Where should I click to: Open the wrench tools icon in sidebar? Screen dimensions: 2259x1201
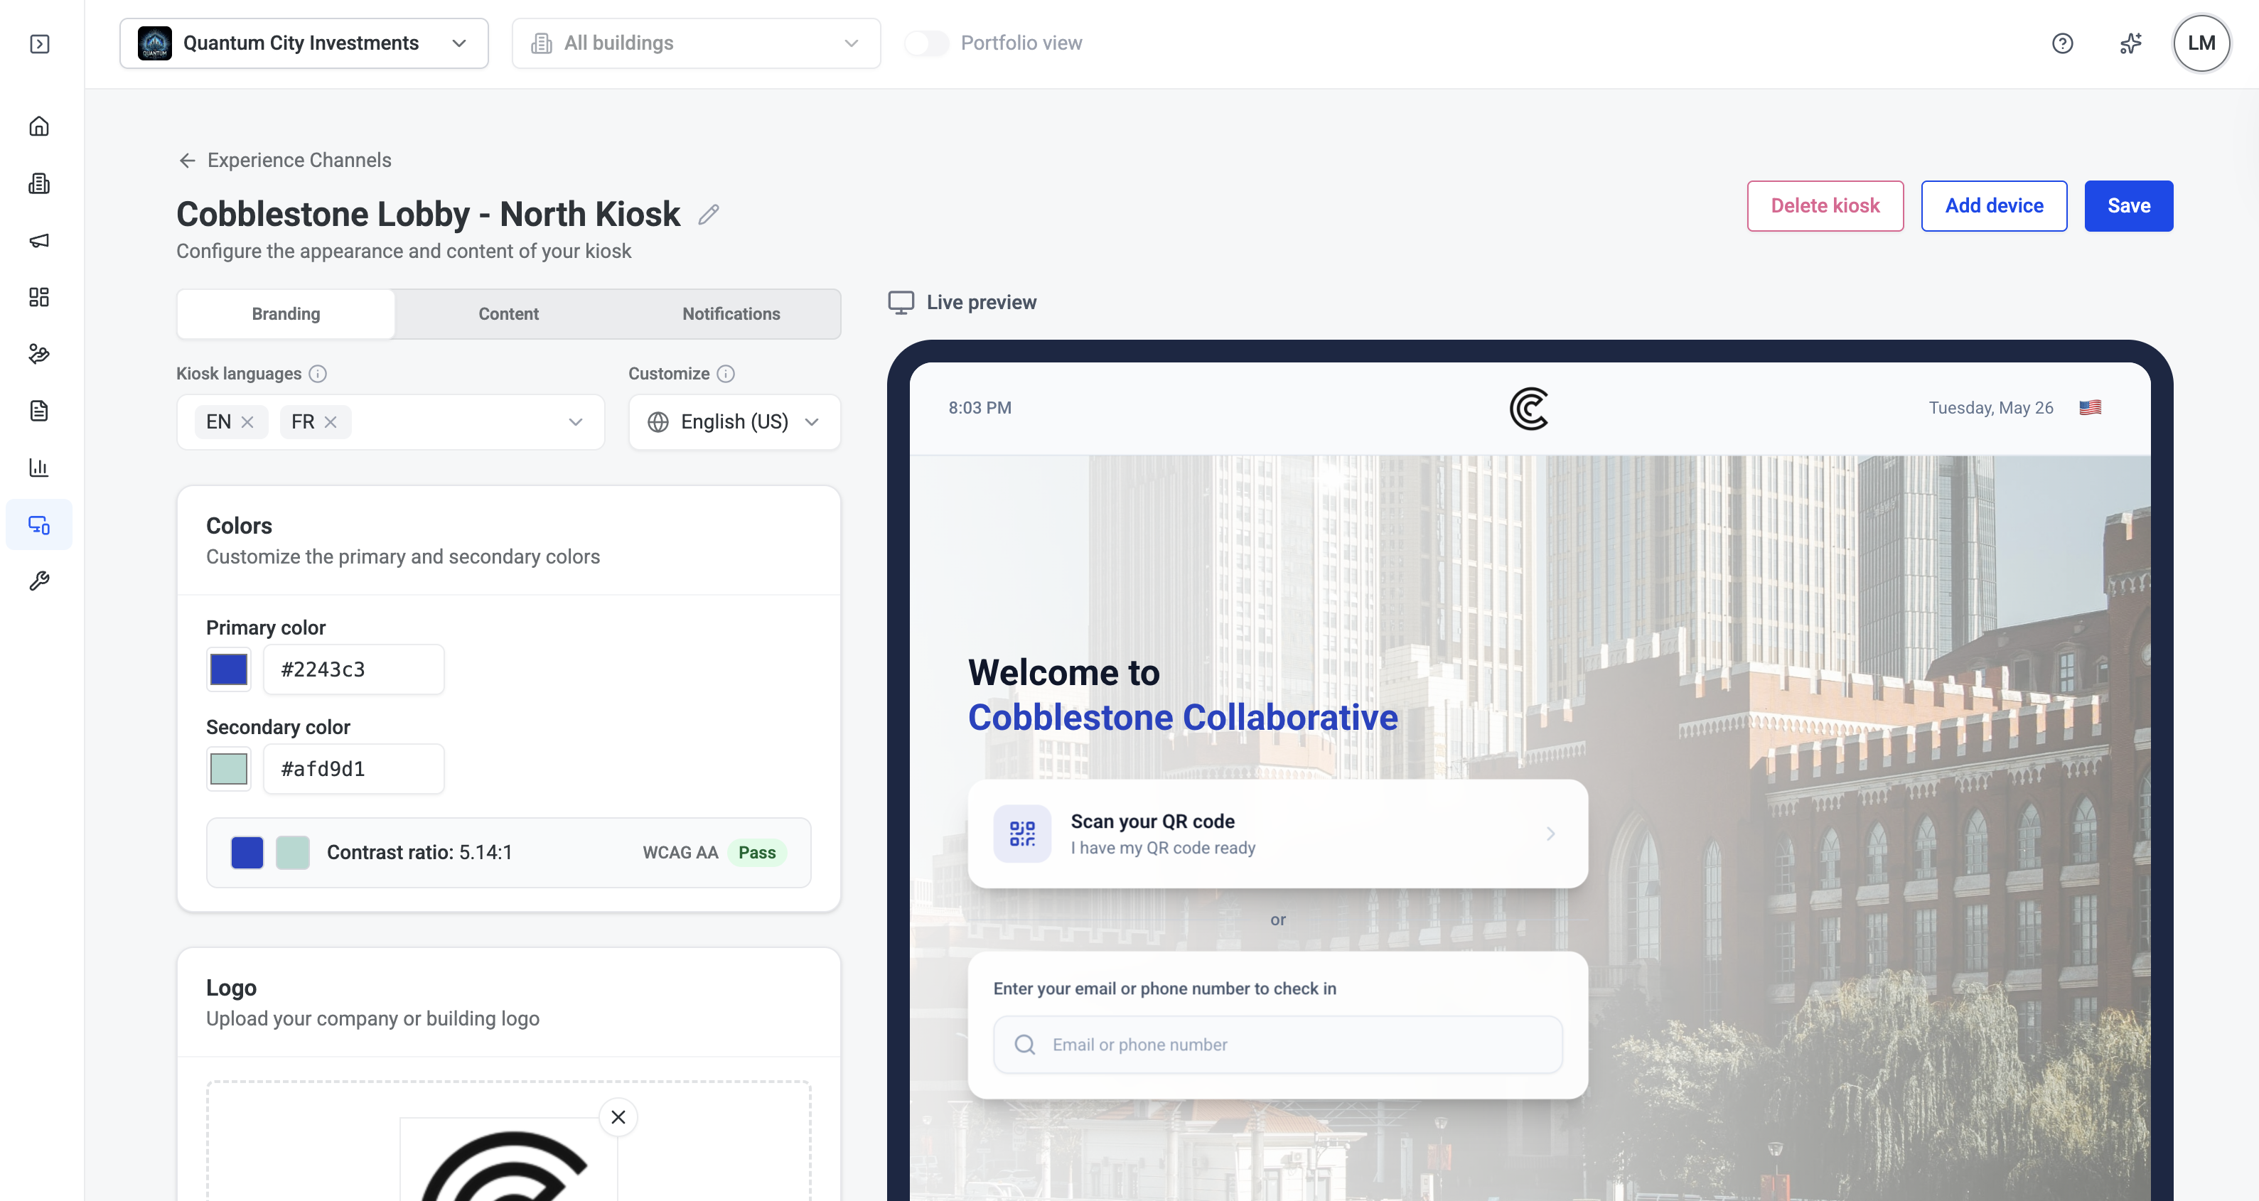point(40,581)
